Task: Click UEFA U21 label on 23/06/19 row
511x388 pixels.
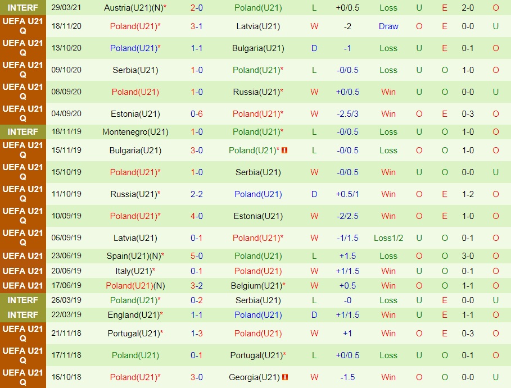Action: 23,256
